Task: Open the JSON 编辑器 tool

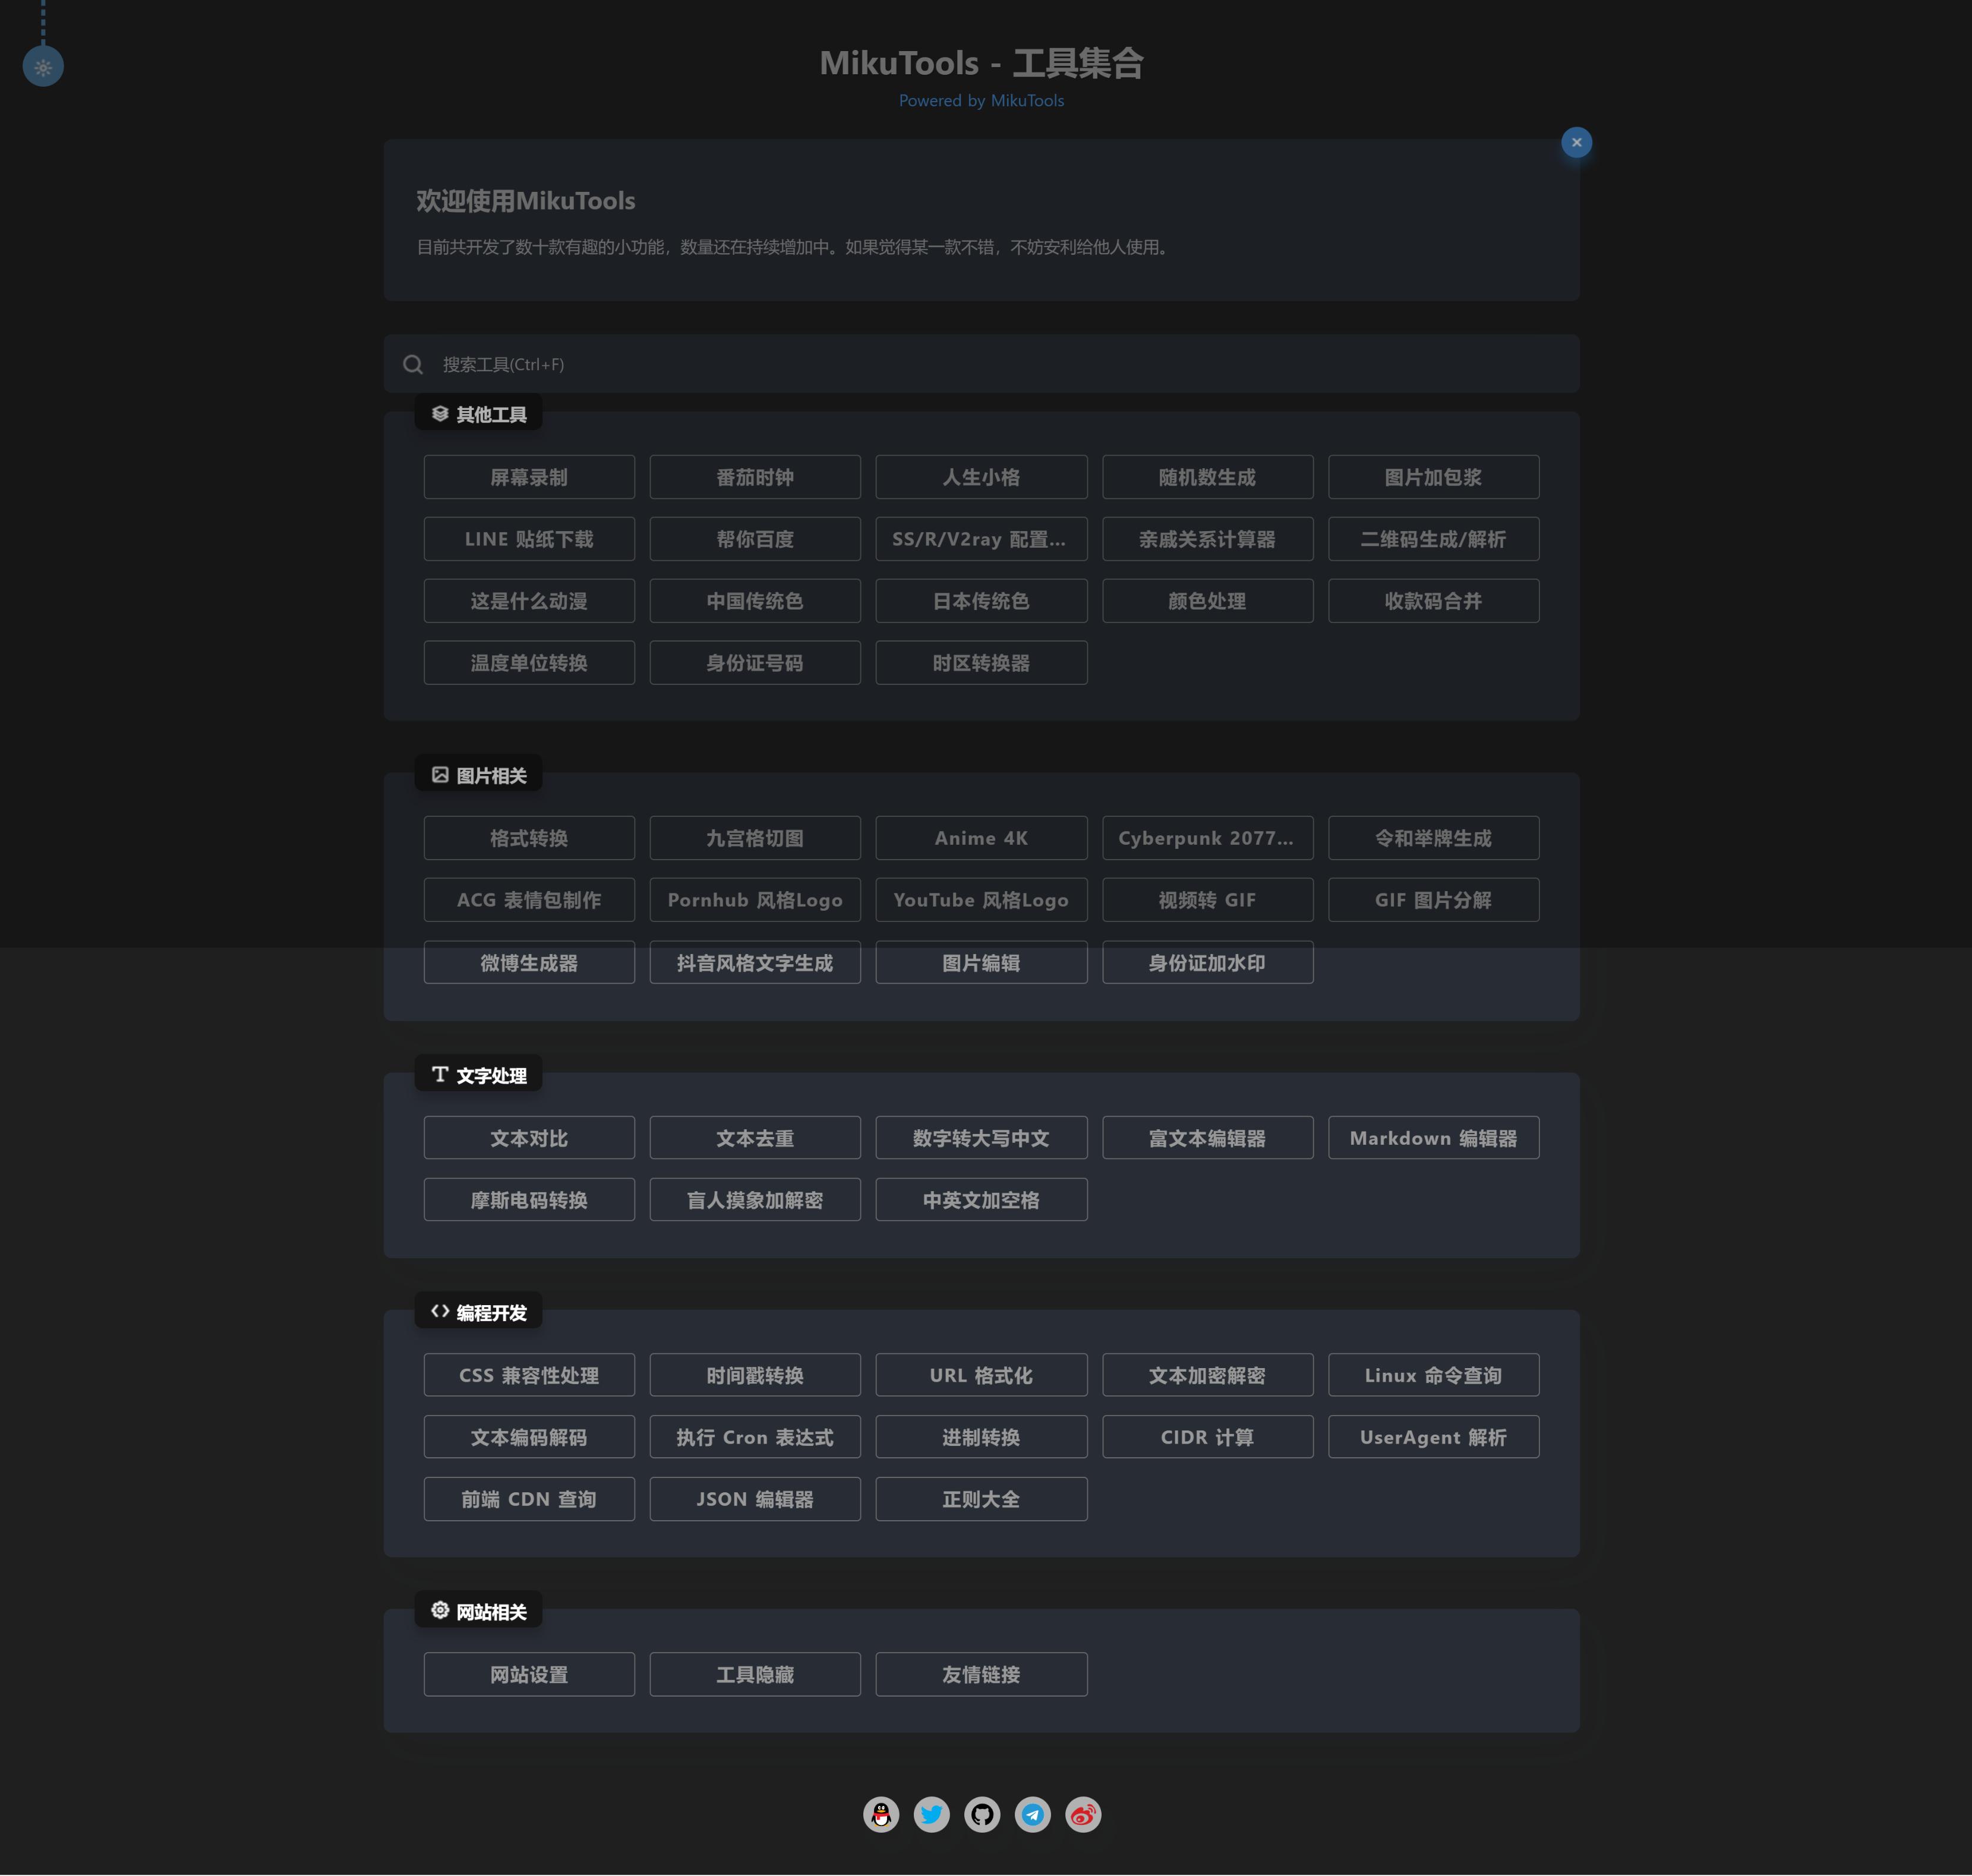Action: tap(755, 1499)
